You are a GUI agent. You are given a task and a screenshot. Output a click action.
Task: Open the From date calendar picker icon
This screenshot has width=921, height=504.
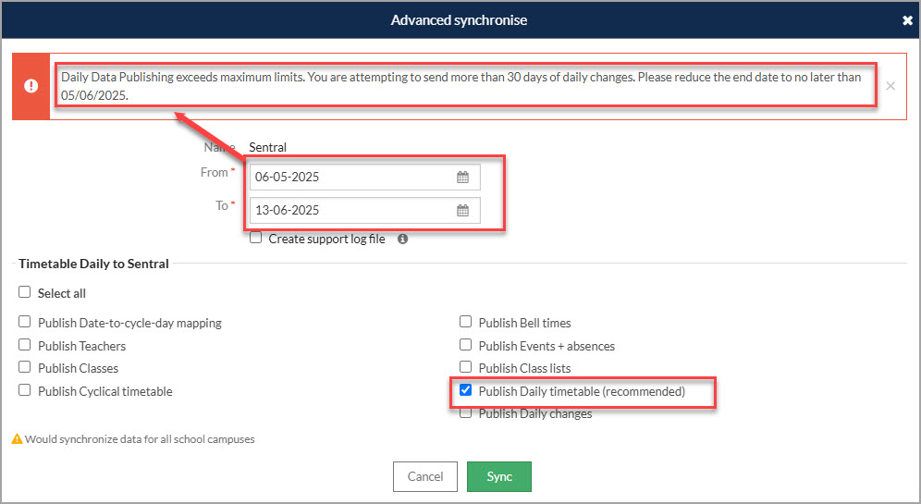click(x=463, y=177)
